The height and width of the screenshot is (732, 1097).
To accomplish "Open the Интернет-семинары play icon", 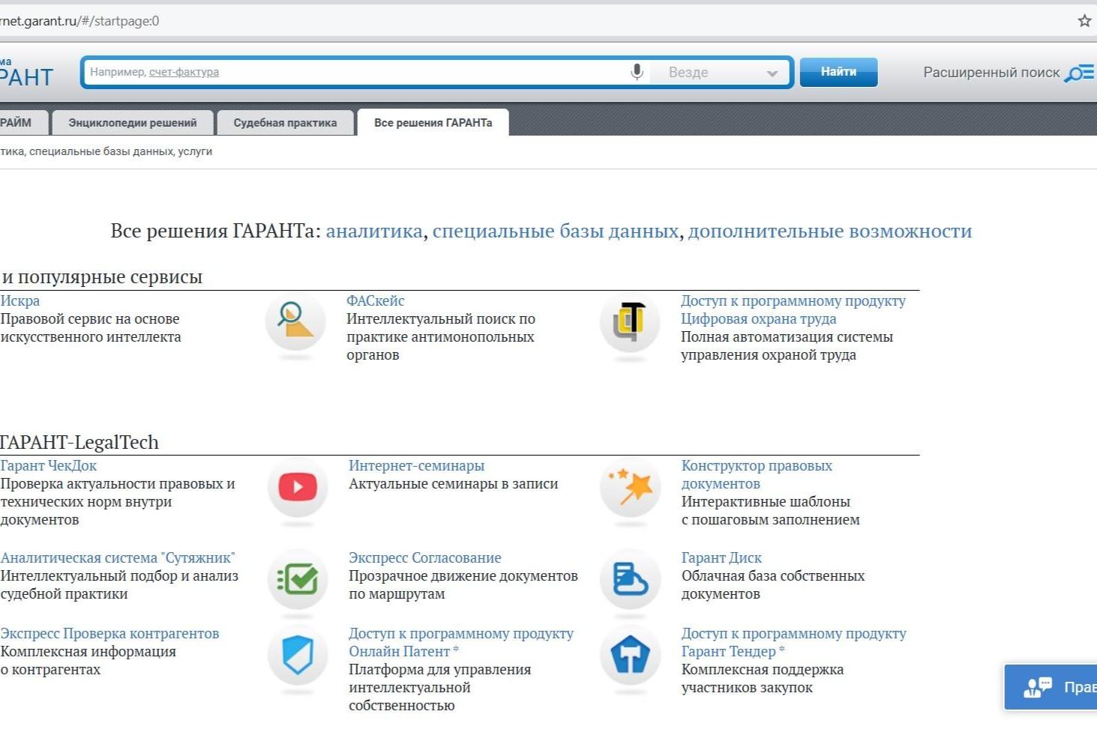I will [298, 487].
